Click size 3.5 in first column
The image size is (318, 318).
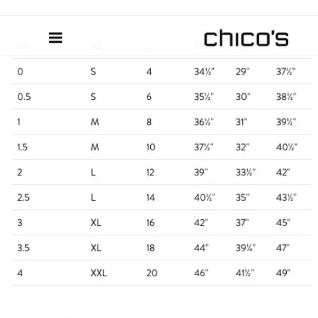[24, 248]
